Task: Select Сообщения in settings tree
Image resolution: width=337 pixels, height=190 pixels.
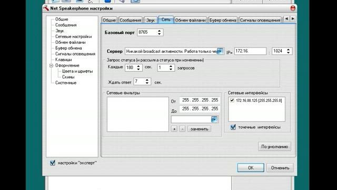Action: [x=66, y=25]
